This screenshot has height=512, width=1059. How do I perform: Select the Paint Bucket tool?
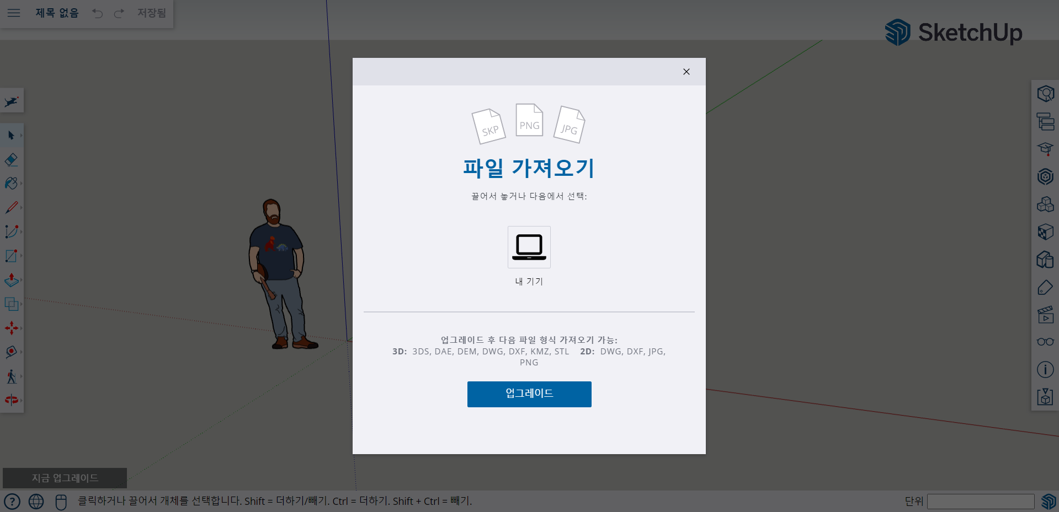point(11,184)
